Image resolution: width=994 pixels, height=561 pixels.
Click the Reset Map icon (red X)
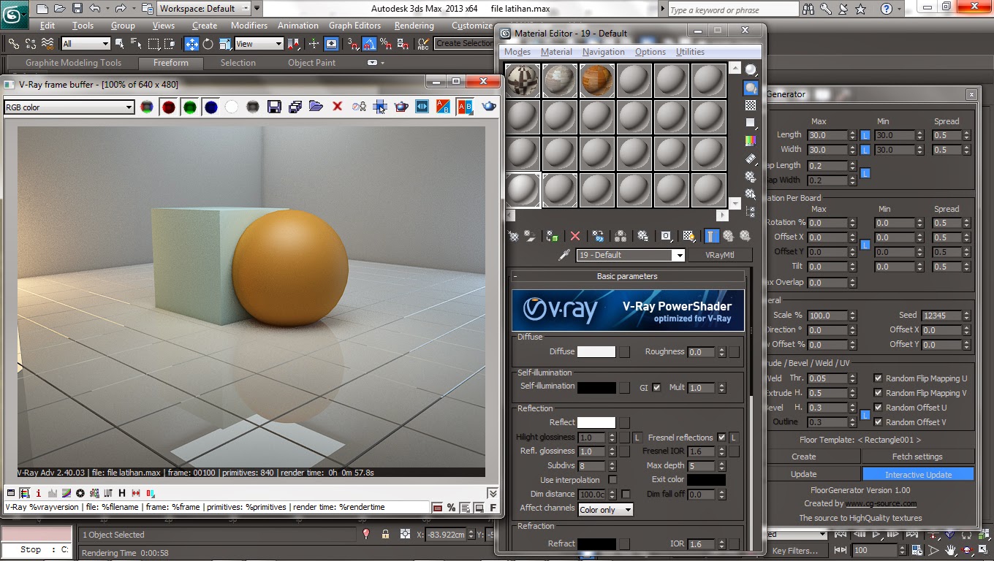pyautogui.click(x=574, y=236)
